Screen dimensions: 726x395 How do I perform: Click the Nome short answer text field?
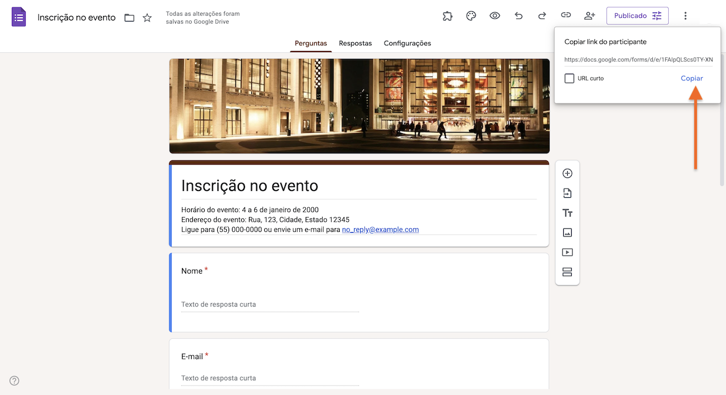click(270, 304)
